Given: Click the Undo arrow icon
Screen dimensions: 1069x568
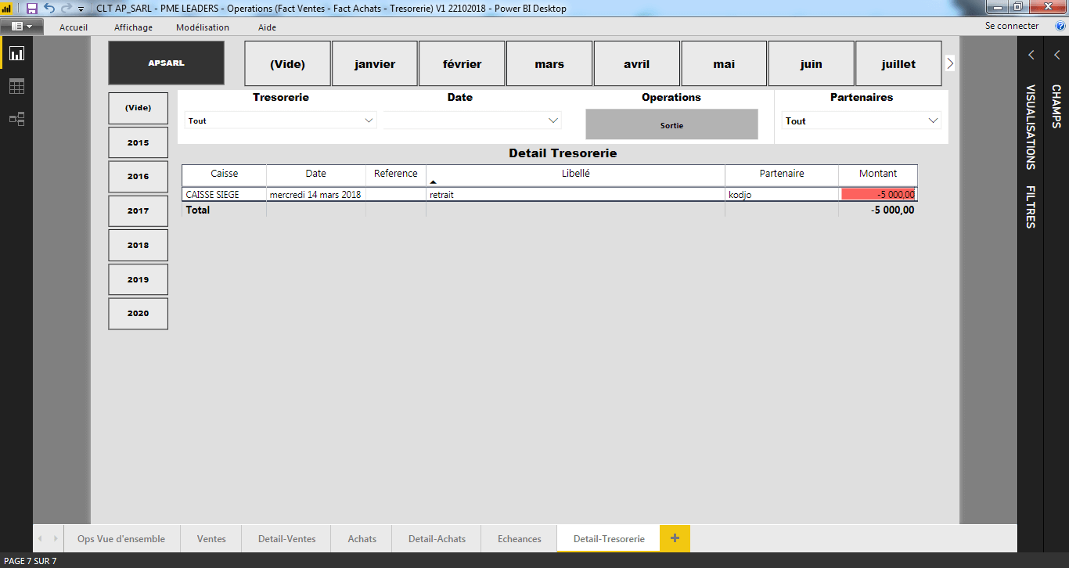Looking at the screenshot, I should coord(49,9).
